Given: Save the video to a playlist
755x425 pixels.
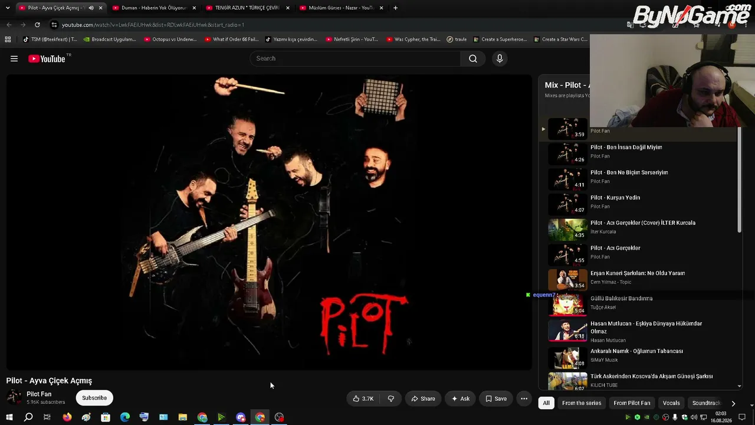Looking at the screenshot, I should click(496, 398).
